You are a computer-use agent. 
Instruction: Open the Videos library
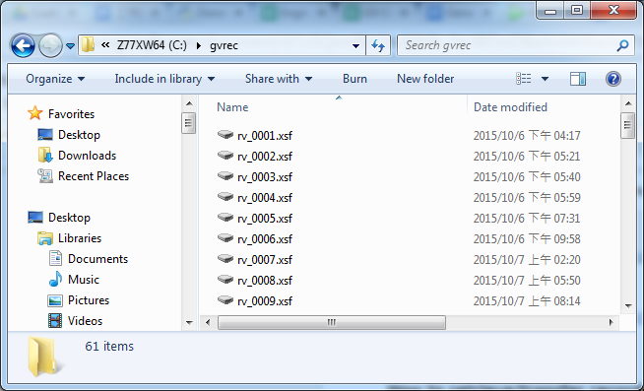(85, 320)
